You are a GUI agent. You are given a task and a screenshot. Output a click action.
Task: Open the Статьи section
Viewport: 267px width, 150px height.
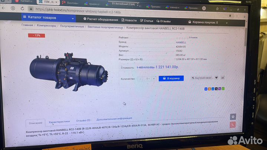click(x=146, y=21)
